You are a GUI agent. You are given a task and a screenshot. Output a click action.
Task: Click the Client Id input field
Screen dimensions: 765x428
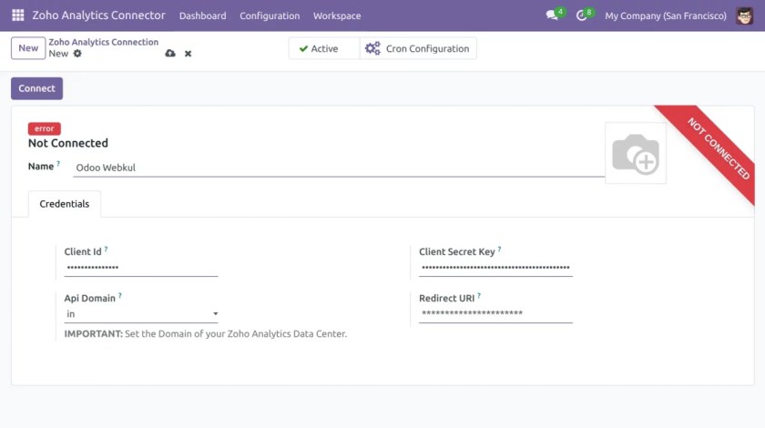[x=141, y=268]
